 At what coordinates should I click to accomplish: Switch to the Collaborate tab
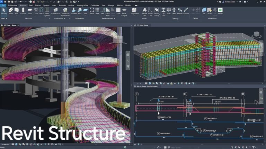[x=95, y=6]
